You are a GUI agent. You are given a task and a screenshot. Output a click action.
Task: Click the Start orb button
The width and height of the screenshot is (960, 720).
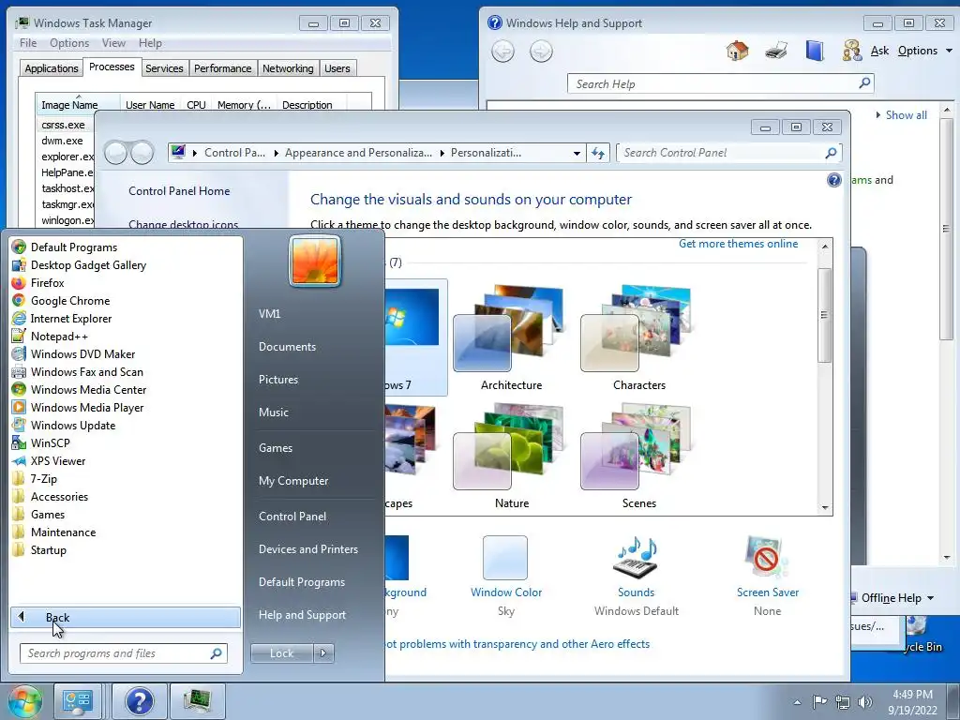[24, 701]
